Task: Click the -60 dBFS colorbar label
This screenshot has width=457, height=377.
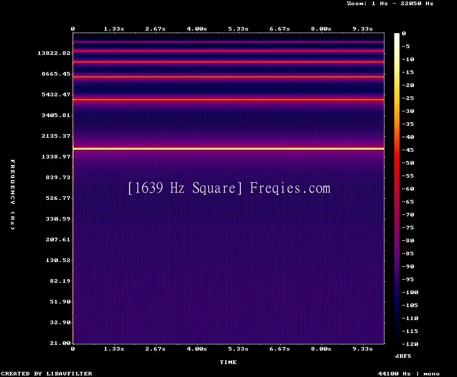Action: [x=408, y=189]
